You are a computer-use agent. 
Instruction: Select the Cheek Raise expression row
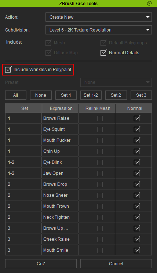78,239
